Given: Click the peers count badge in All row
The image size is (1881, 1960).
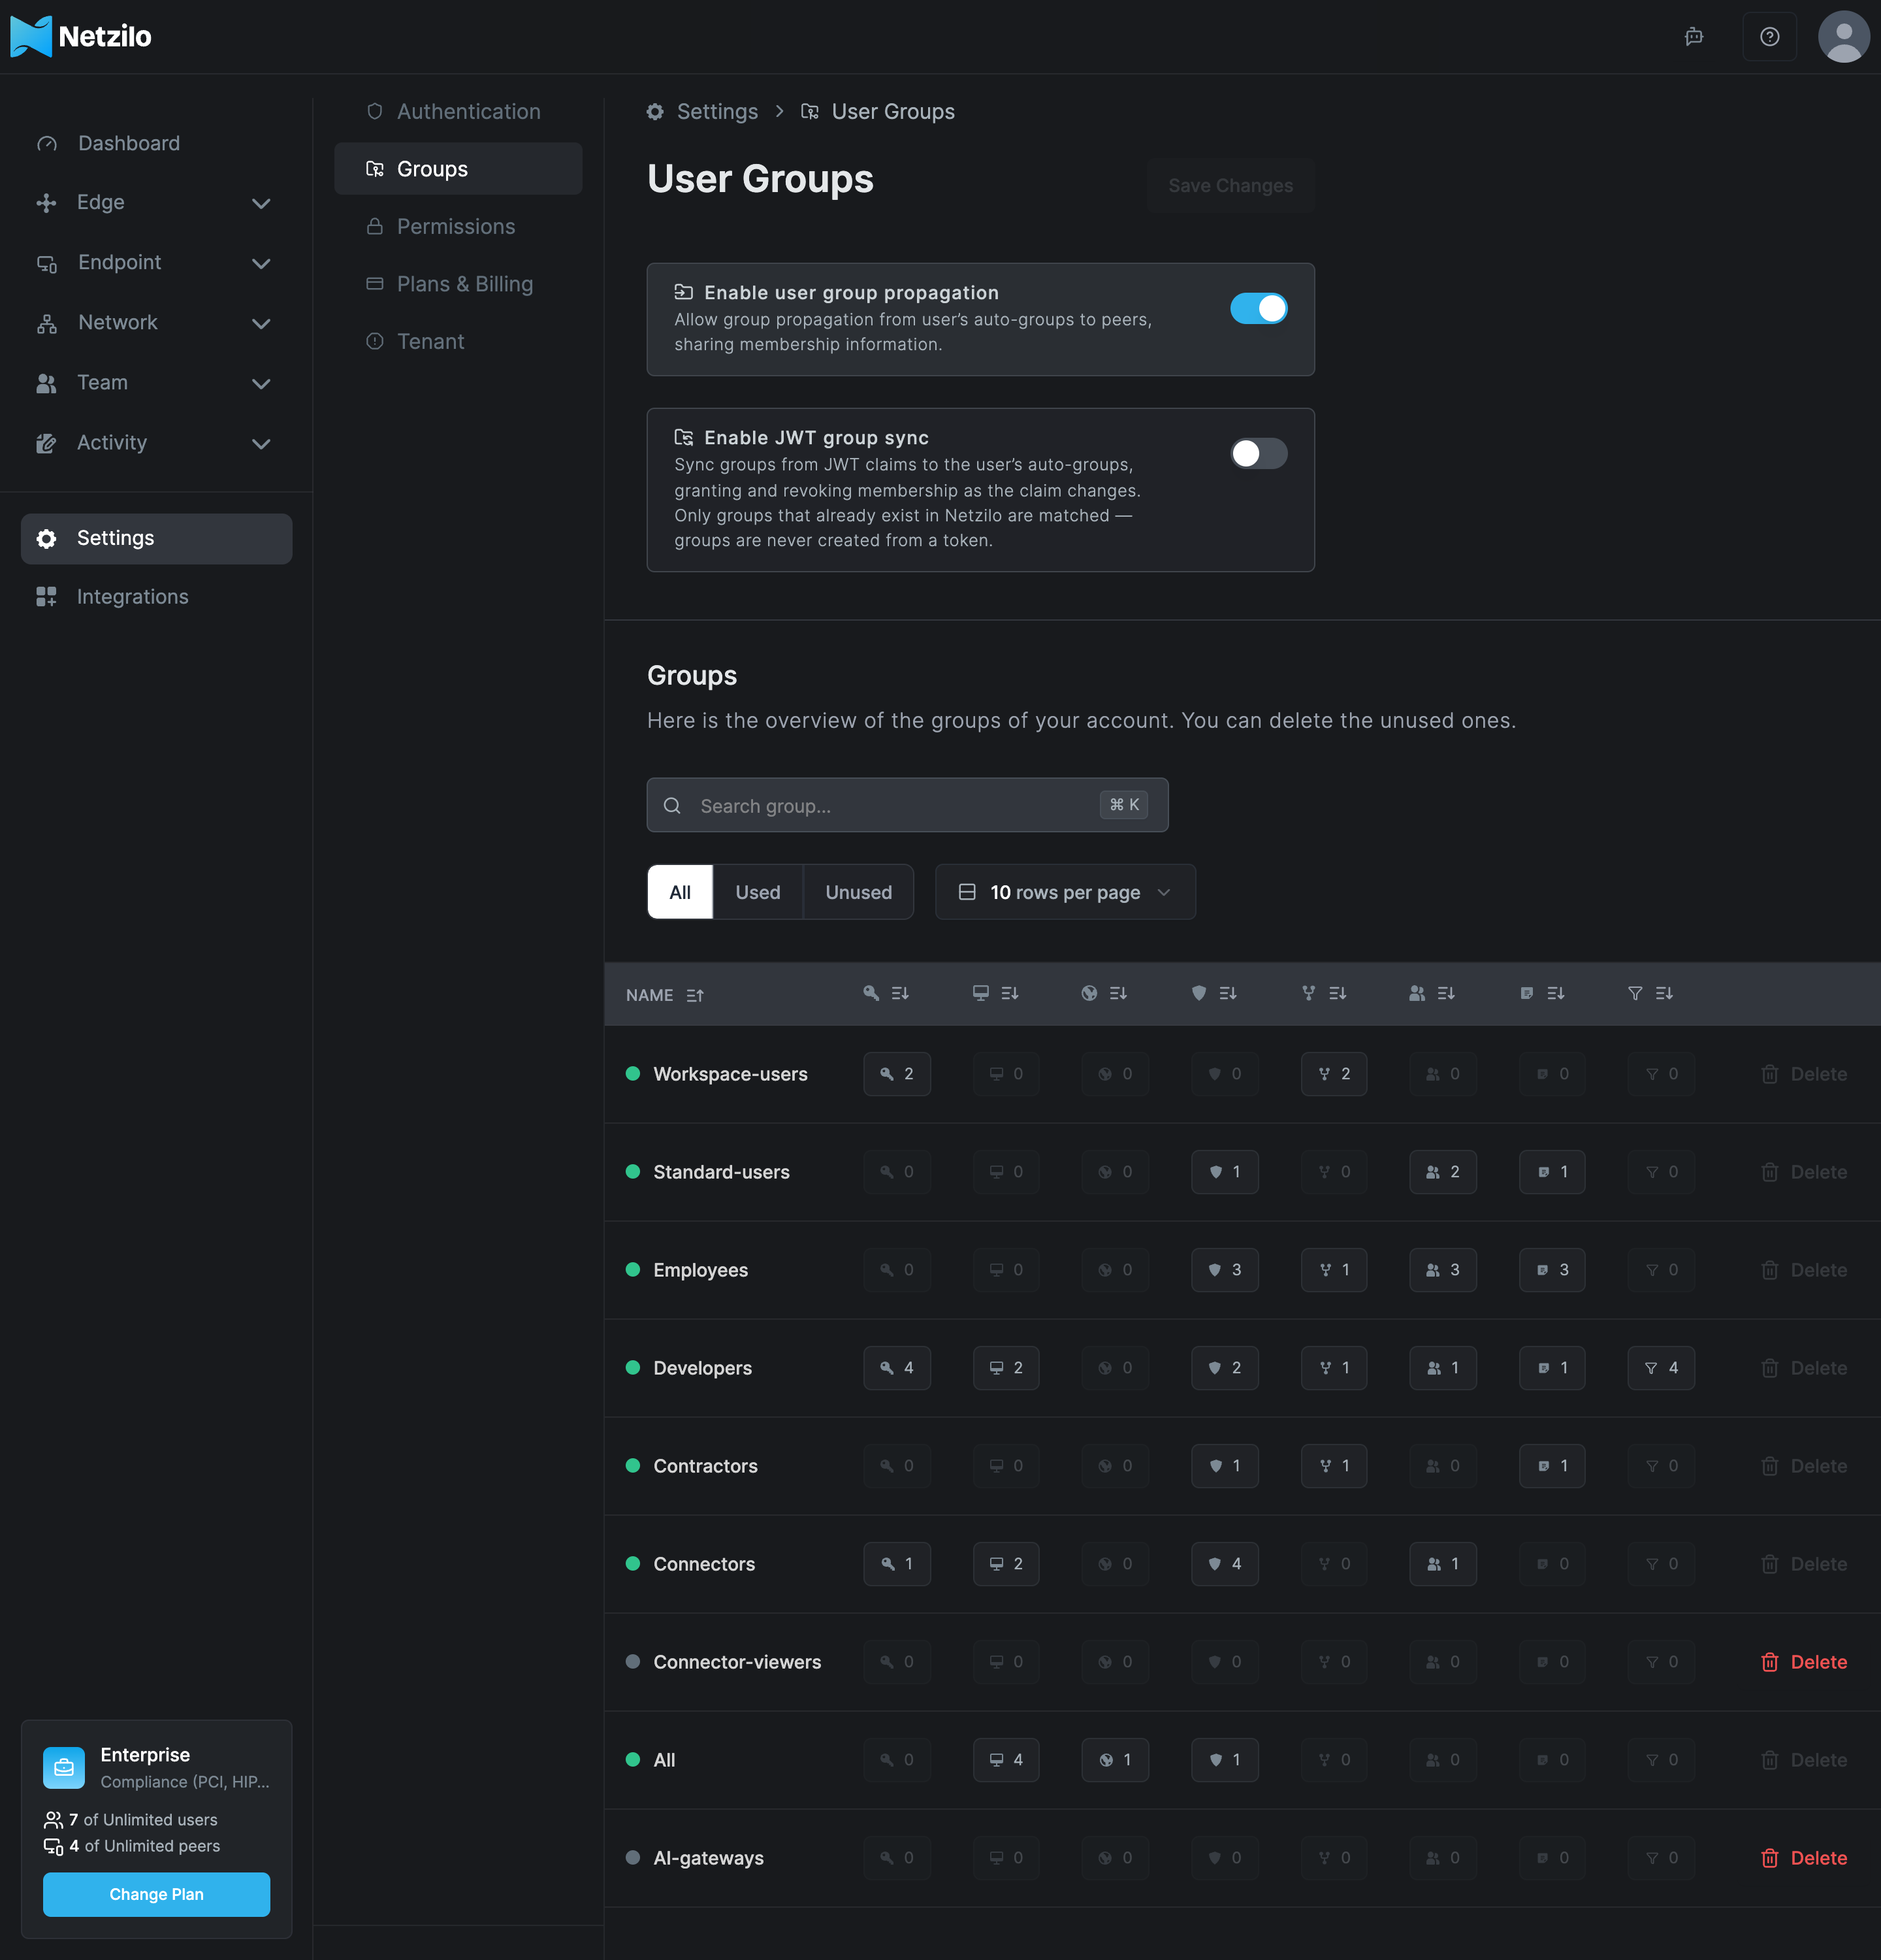Looking at the screenshot, I should pos(1005,1760).
